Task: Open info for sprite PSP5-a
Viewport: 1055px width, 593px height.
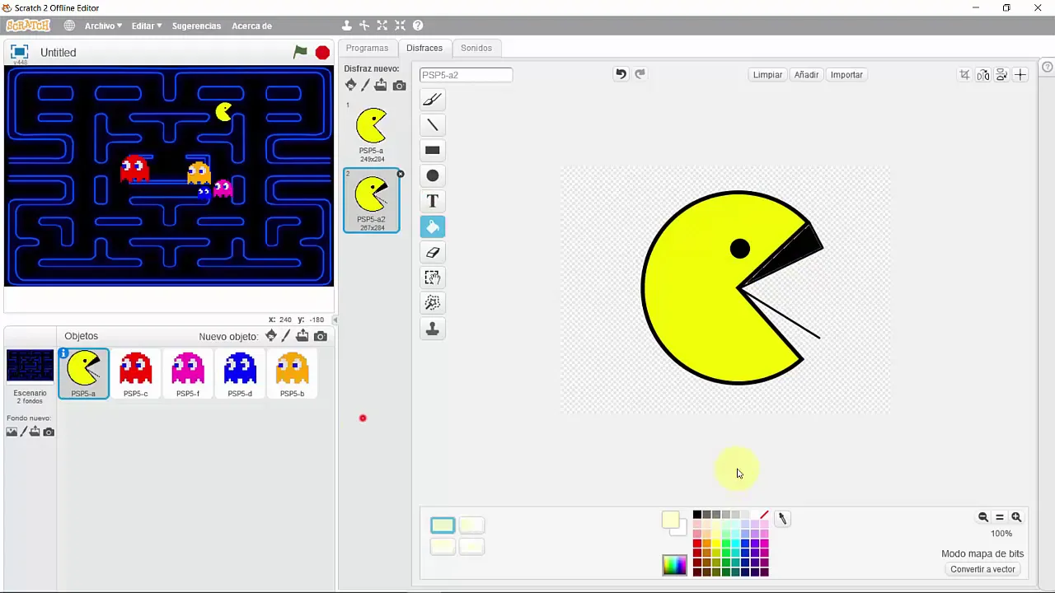Action: coord(63,353)
